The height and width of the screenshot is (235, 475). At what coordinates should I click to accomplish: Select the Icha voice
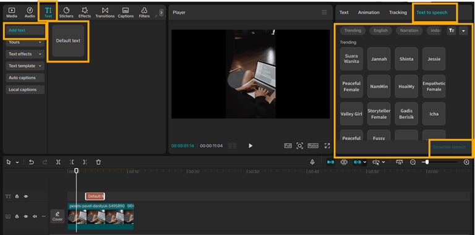[x=434, y=114]
